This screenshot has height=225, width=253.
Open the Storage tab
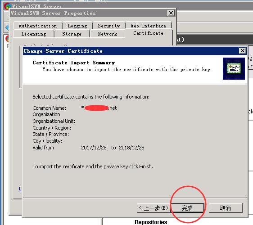pyautogui.click(x=72, y=34)
